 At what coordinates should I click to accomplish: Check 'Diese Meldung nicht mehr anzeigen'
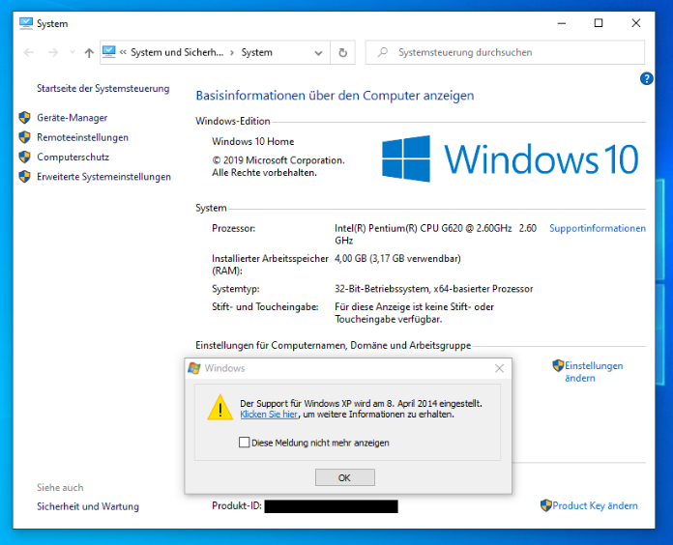pos(245,443)
